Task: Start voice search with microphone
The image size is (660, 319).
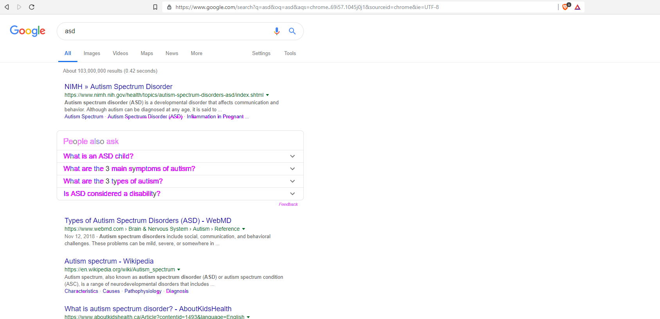Action: (277, 31)
